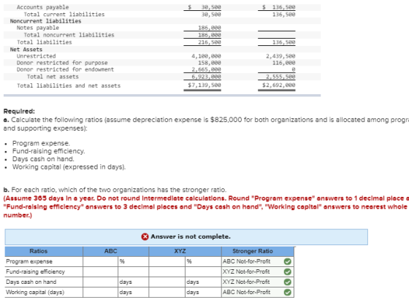Click the 'Noncurrent liabilities' heading
This screenshot has height=305, width=409.
45,21
